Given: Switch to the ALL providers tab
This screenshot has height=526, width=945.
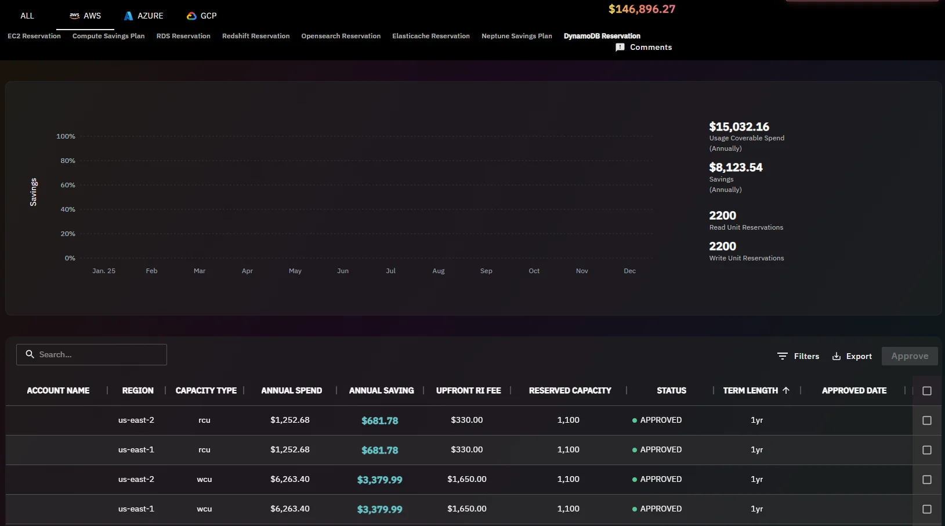Looking at the screenshot, I should click(x=27, y=16).
